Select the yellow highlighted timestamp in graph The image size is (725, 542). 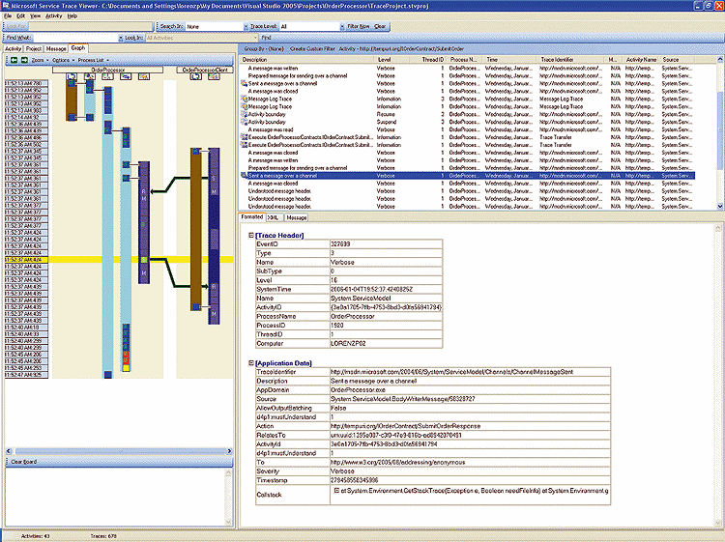[x=26, y=260]
